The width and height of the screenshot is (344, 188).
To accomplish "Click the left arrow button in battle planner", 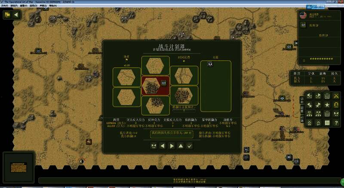I will tap(163, 146).
